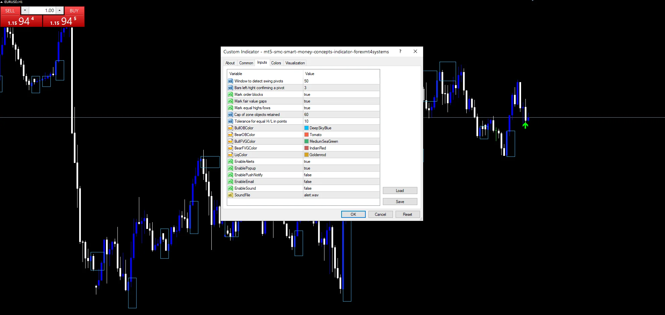This screenshot has height=315, width=665.
Task: Edit Tolerance for equal H/L value 10
Action: coord(341,121)
